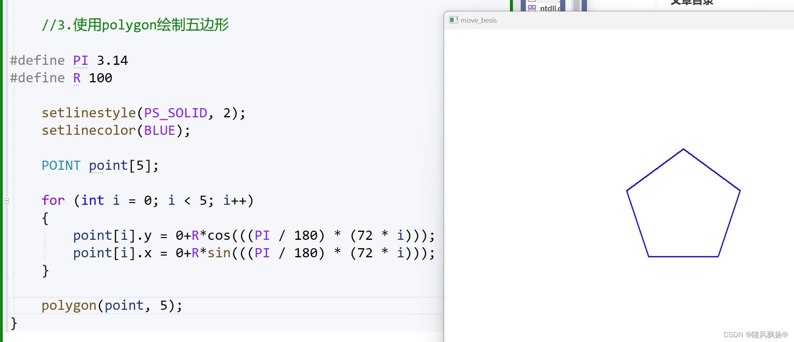This screenshot has width=794, height=342.
Task: Click the setlinecolor(BLUE) line
Action: coord(116,130)
